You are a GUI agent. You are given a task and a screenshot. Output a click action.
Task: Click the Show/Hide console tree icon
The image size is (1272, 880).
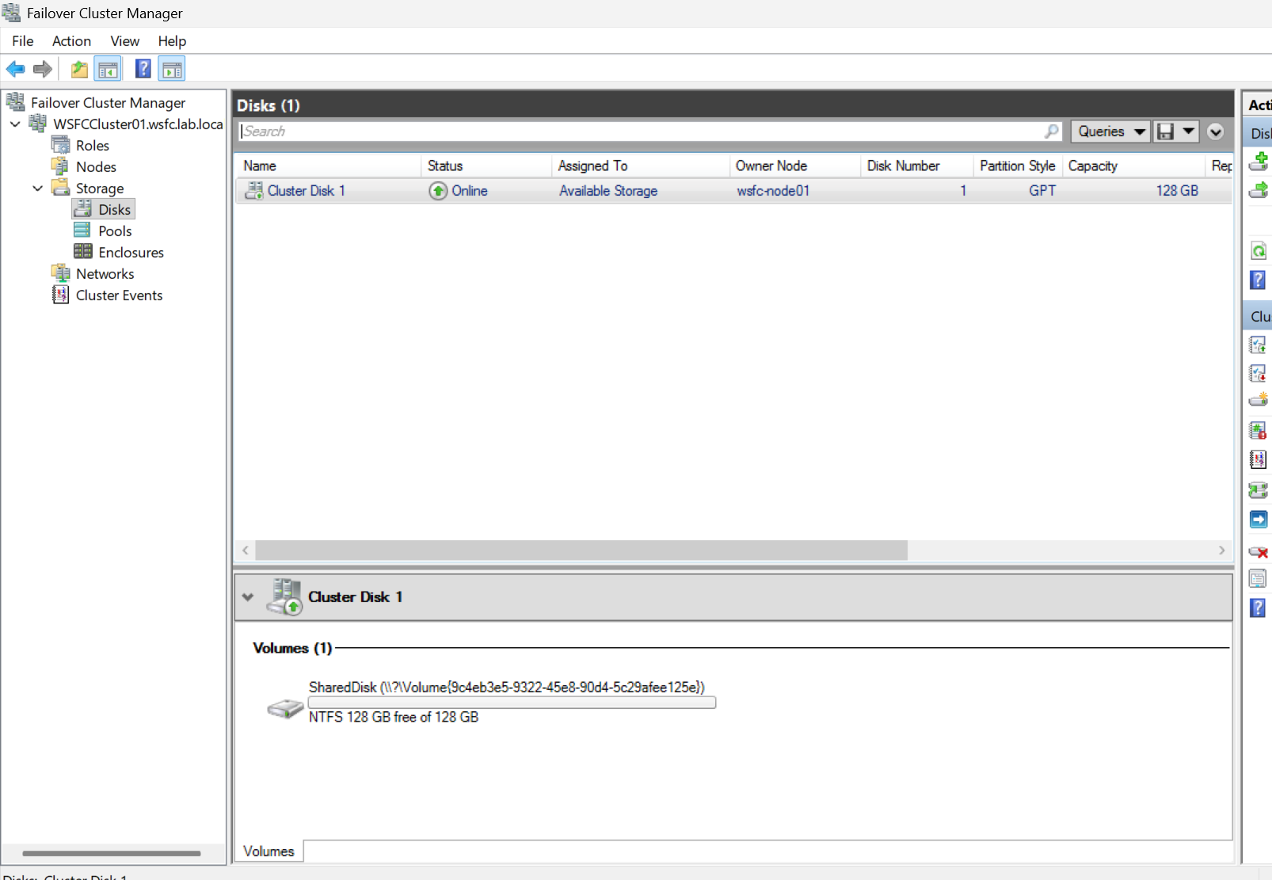(x=109, y=69)
